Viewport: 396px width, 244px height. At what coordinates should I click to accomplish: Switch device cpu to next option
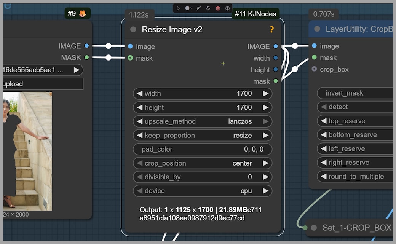(265, 191)
